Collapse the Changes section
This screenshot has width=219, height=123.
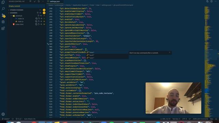[x=9, y=13]
